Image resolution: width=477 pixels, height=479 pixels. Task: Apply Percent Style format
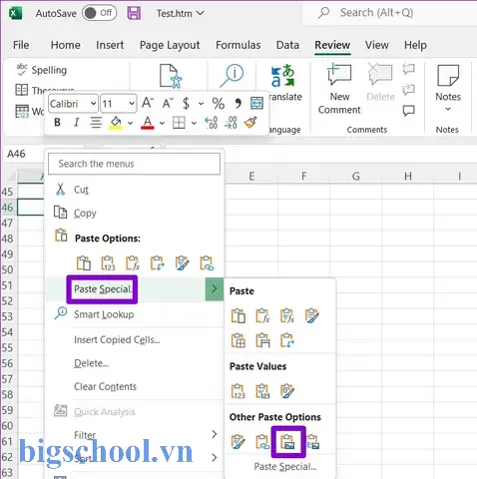(x=219, y=104)
